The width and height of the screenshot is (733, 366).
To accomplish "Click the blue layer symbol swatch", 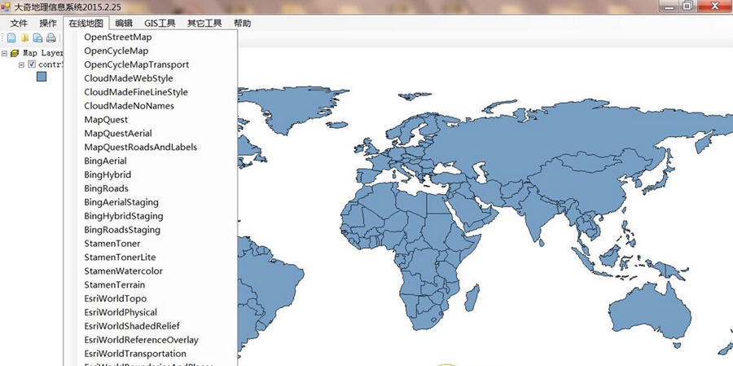I will [42, 77].
